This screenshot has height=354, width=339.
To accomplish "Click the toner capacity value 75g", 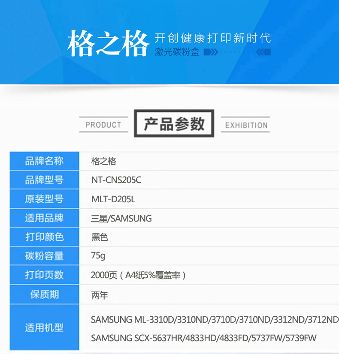I will [98, 255].
